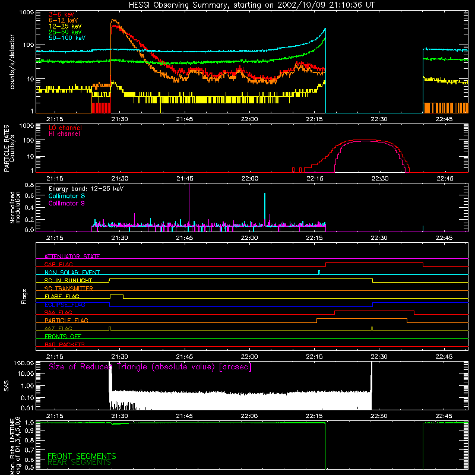This screenshot has height=475, width=475.
Task: Click the tall cyan Collimator 8 modulation spike
Action: pyautogui.click(x=265, y=209)
